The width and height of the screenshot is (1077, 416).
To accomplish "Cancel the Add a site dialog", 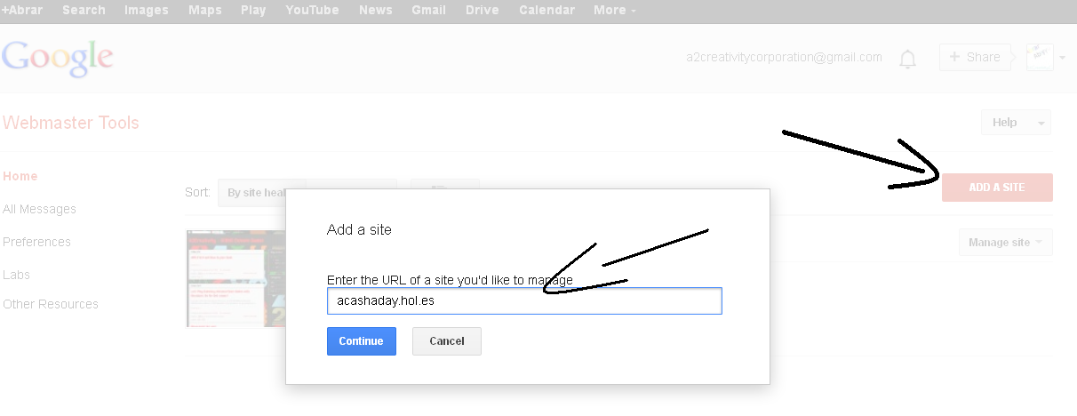I will (447, 341).
